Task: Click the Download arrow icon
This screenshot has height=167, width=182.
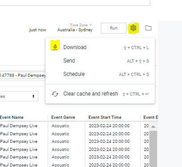Action: 55,47
